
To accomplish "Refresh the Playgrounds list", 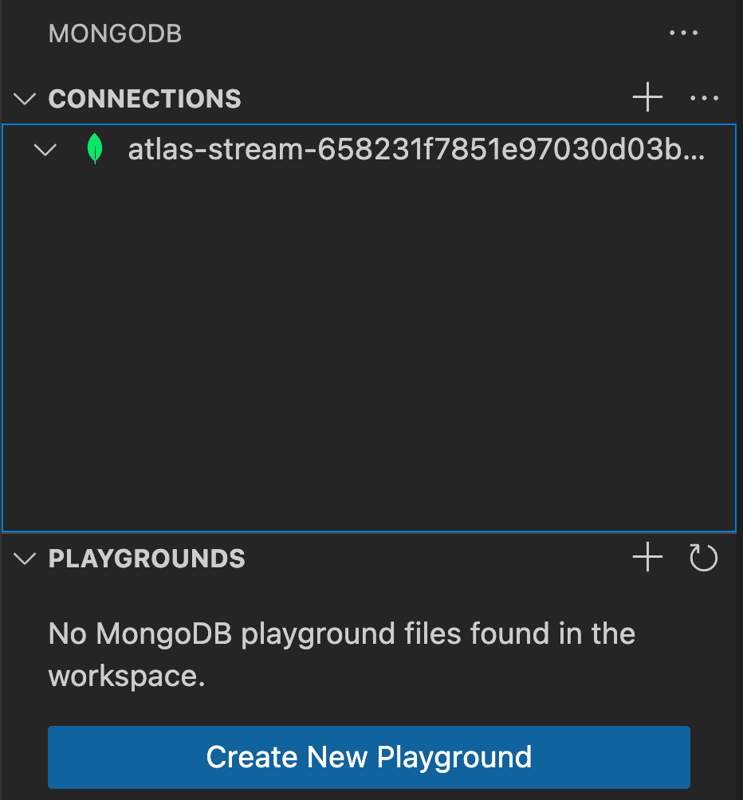I will click(x=703, y=558).
